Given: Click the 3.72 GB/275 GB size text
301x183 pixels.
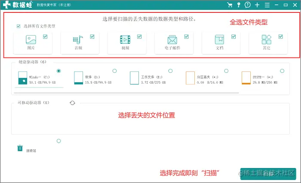Looking at the screenshot, I should click(154, 82).
